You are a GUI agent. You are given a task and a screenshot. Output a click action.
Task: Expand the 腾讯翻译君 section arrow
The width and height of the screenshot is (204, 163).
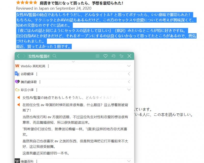129,82
